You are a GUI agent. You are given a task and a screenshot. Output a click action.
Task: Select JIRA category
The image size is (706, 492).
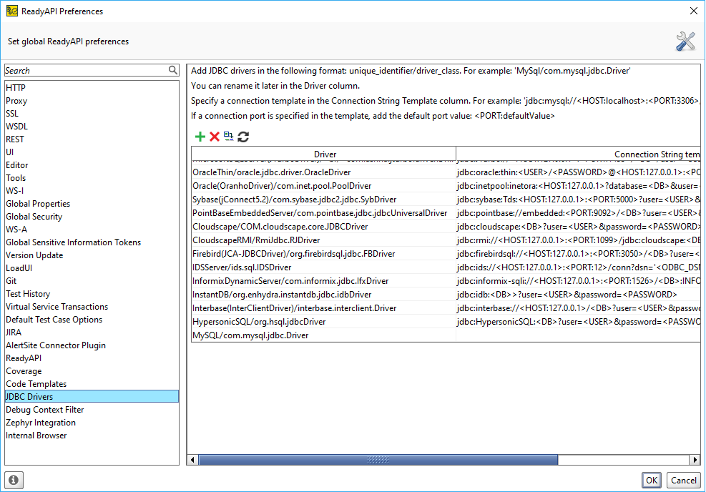coord(92,333)
